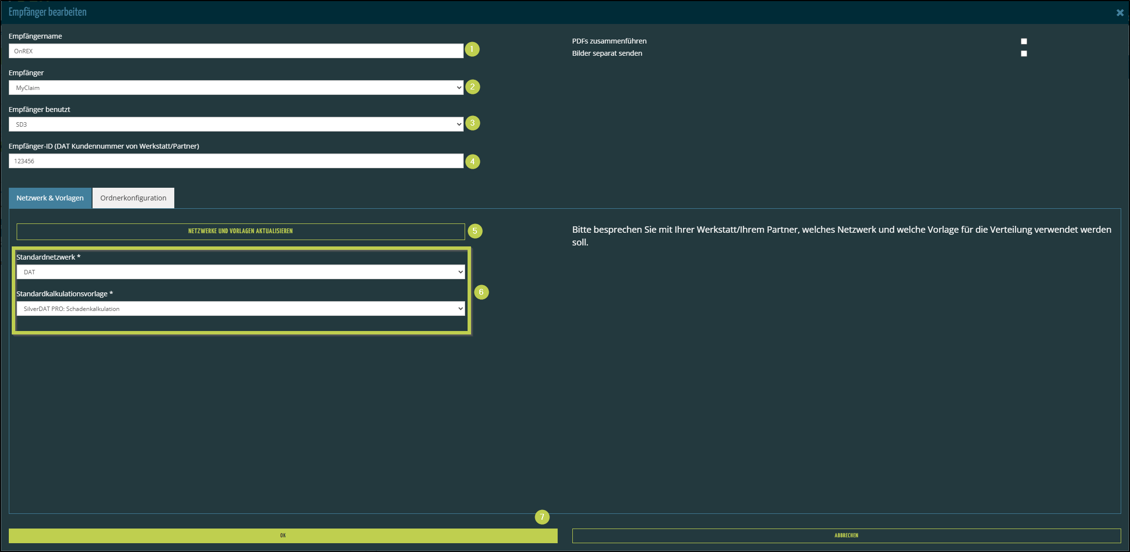This screenshot has height=552, width=1130.
Task: Click numbered marker 7 above OK button
Action: coord(542,517)
